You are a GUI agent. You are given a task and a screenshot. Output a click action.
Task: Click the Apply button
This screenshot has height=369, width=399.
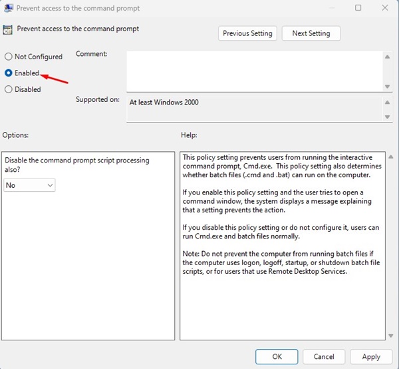pyautogui.click(x=371, y=356)
